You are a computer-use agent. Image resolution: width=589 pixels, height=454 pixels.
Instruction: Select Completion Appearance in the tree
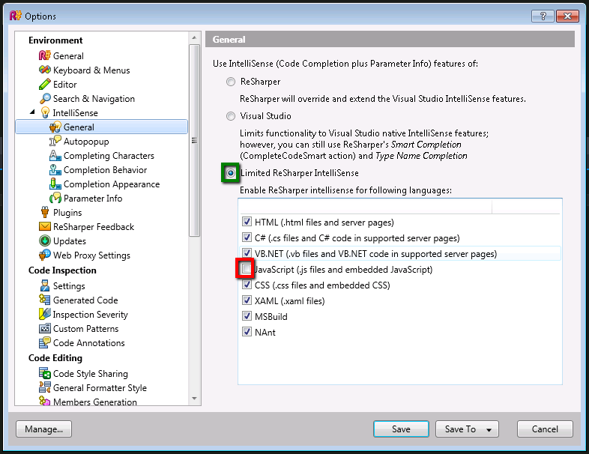(112, 184)
